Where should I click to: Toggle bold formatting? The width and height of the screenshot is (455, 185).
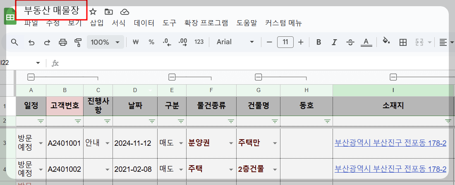point(318,42)
